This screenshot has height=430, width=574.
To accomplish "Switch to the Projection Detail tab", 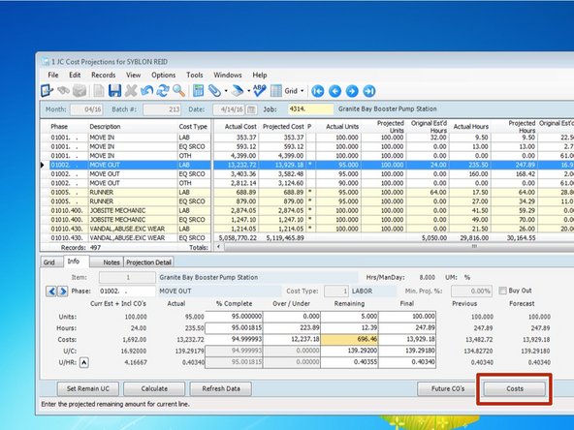I will click(x=148, y=262).
